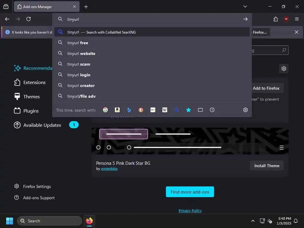The image size is (304, 228).
Task: Choose suggestion 'tinyurl login'
Action: 152,75
